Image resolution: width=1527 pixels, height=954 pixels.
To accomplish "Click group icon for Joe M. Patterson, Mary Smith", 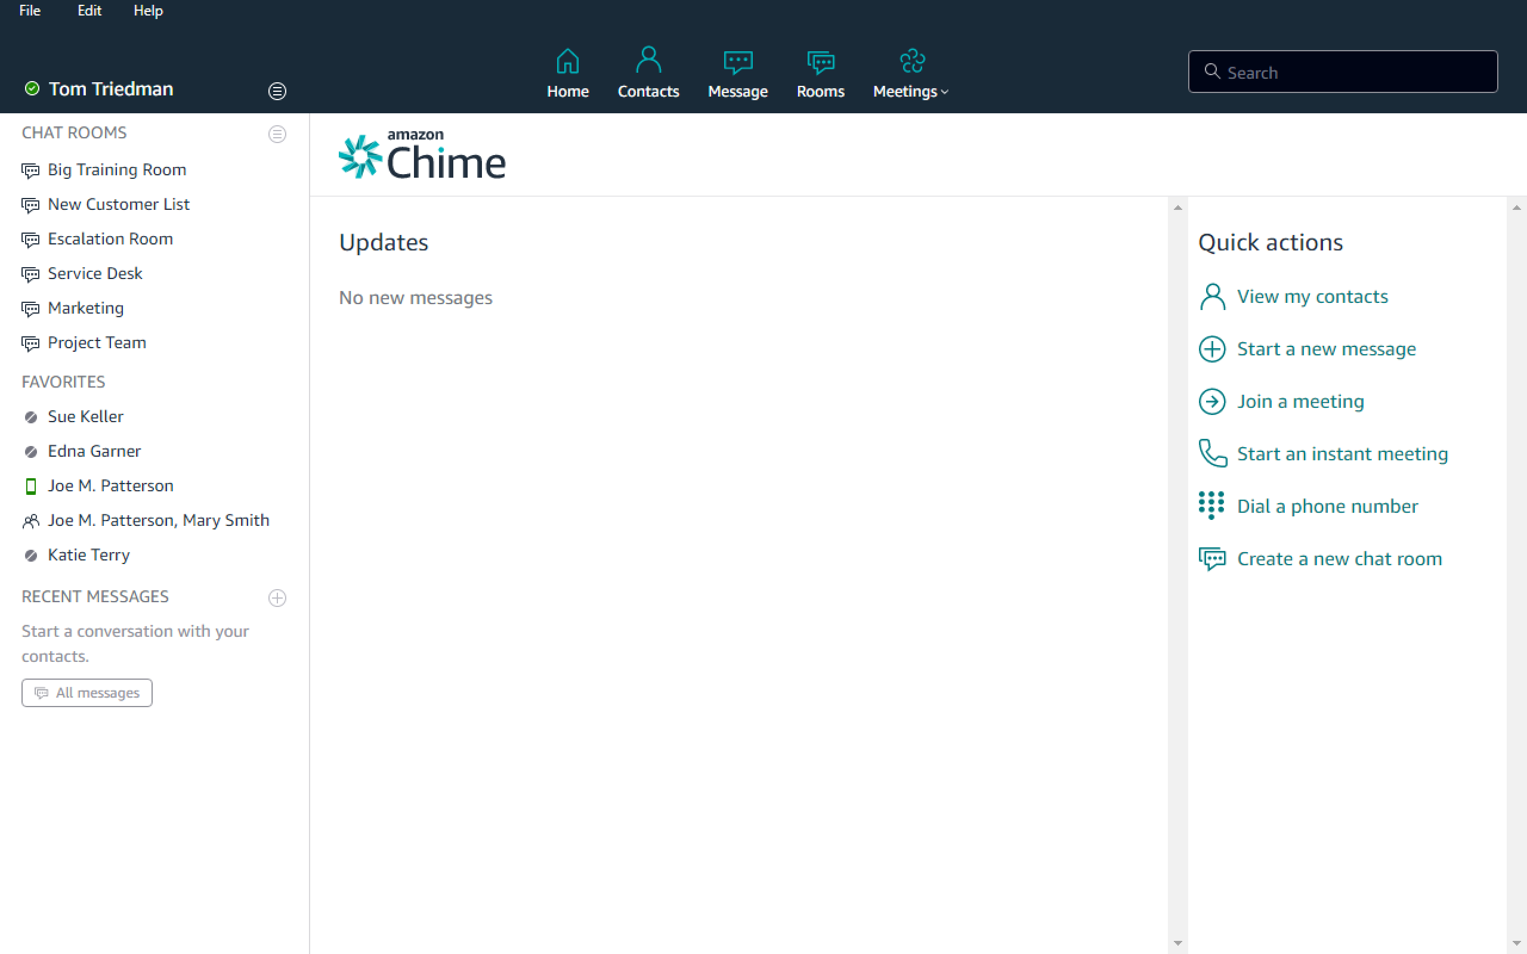I will pyautogui.click(x=30, y=521).
